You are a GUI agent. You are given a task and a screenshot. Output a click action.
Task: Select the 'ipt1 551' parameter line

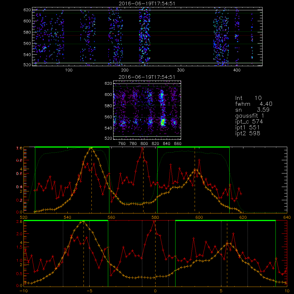[248, 128]
